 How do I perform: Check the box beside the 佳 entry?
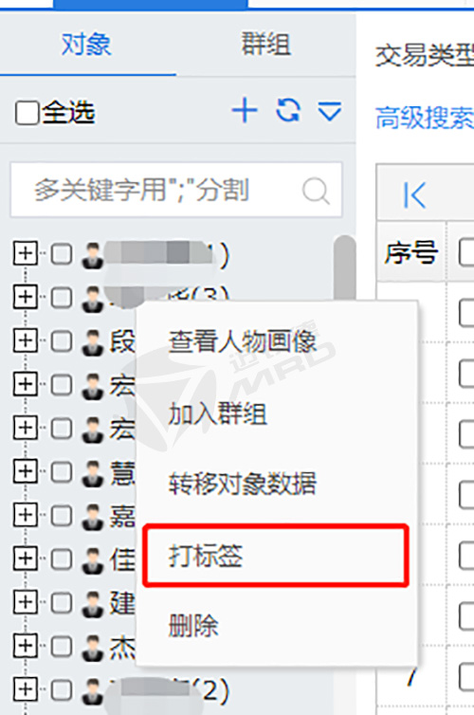[x=62, y=559]
